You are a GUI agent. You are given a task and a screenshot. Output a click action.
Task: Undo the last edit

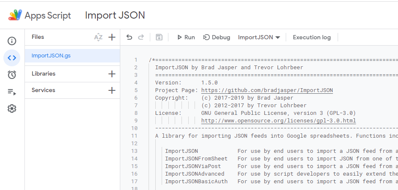[129, 37]
